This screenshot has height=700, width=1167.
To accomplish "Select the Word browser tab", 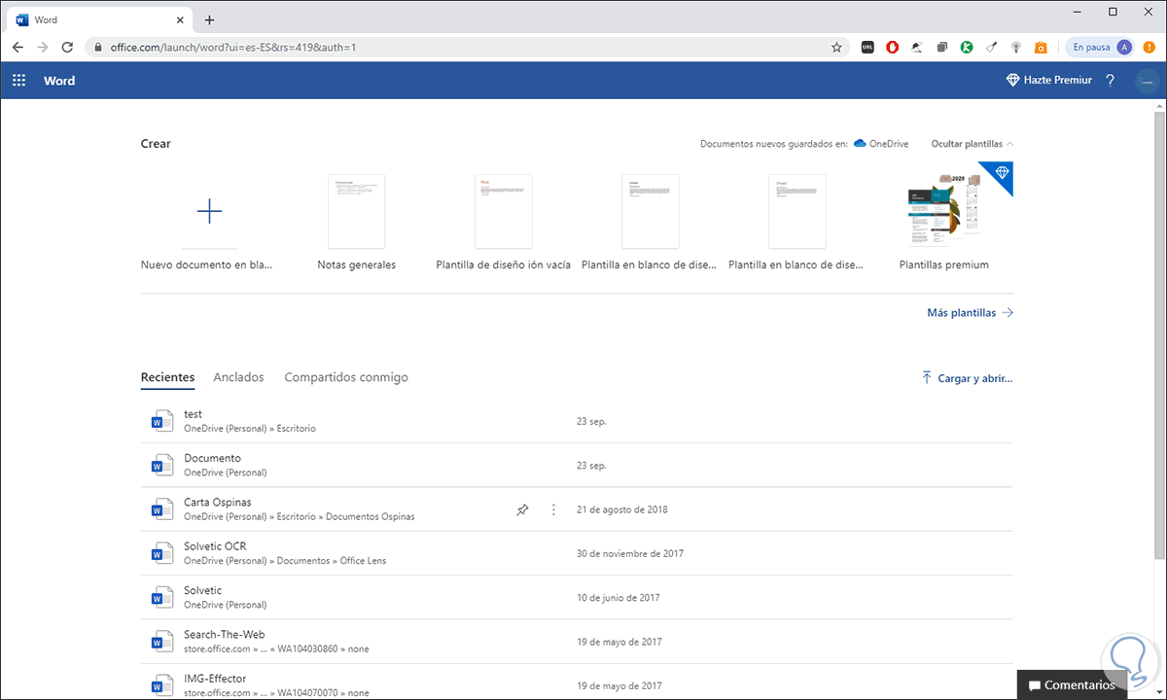I will (x=100, y=19).
